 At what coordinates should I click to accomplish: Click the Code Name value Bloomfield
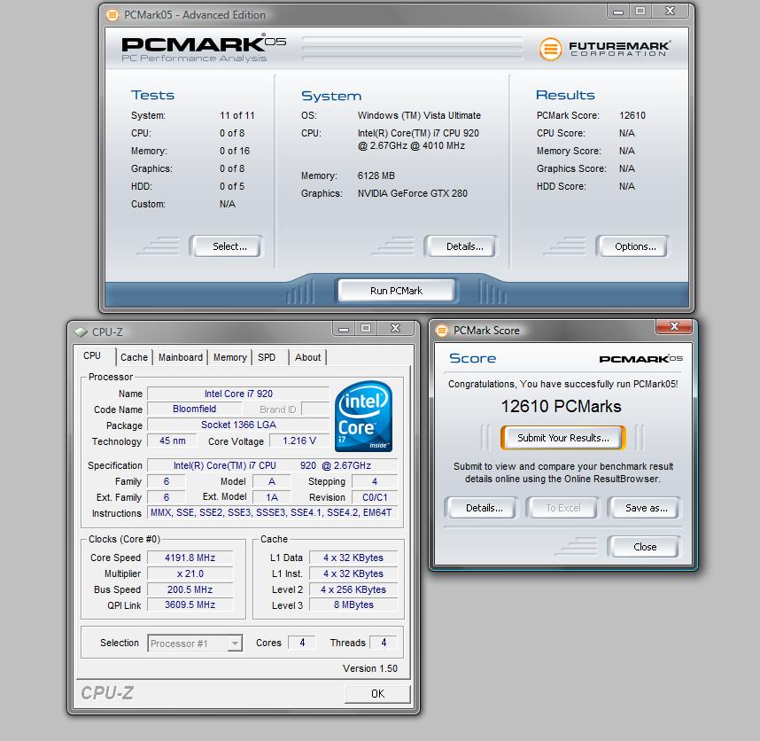click(194, 409)
